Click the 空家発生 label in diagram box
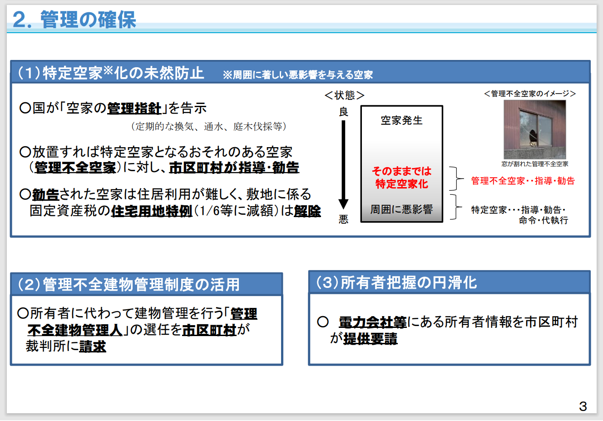This screenshot has height=421, width=603. [401, 120]
